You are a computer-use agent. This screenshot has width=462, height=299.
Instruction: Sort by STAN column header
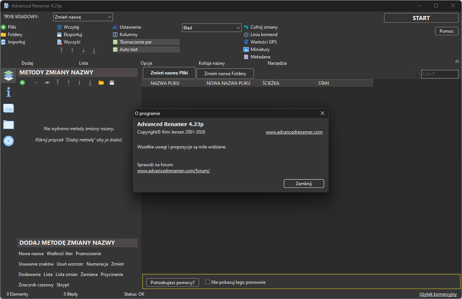(345, 83)
